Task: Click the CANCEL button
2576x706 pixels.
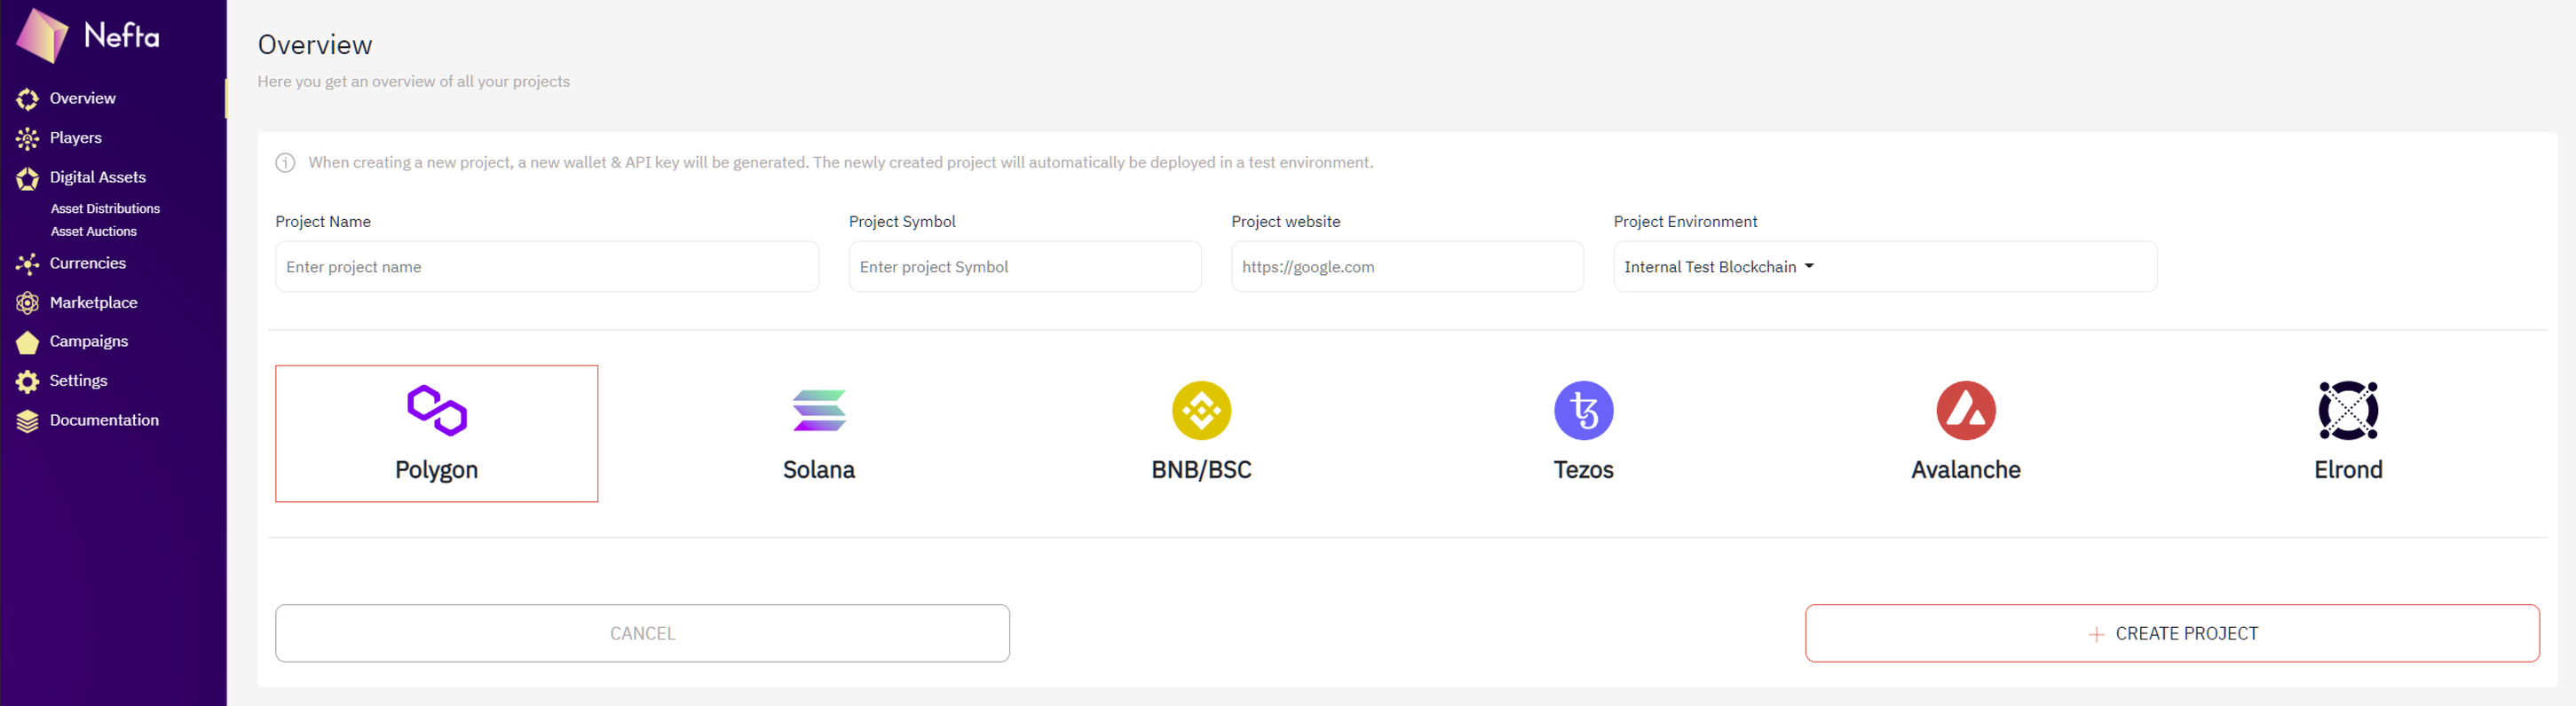Action: [x=642, y=633]
